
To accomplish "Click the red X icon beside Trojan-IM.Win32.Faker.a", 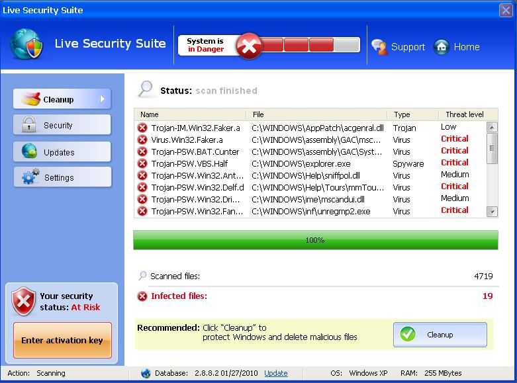I will point(142,128).
